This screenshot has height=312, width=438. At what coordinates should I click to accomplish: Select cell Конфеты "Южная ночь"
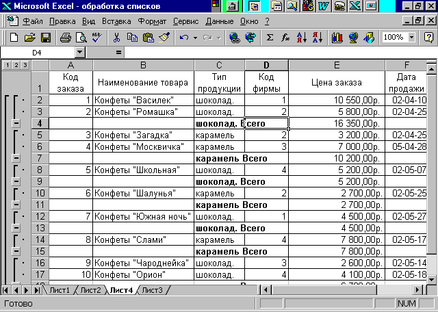(x=143, y=216)
